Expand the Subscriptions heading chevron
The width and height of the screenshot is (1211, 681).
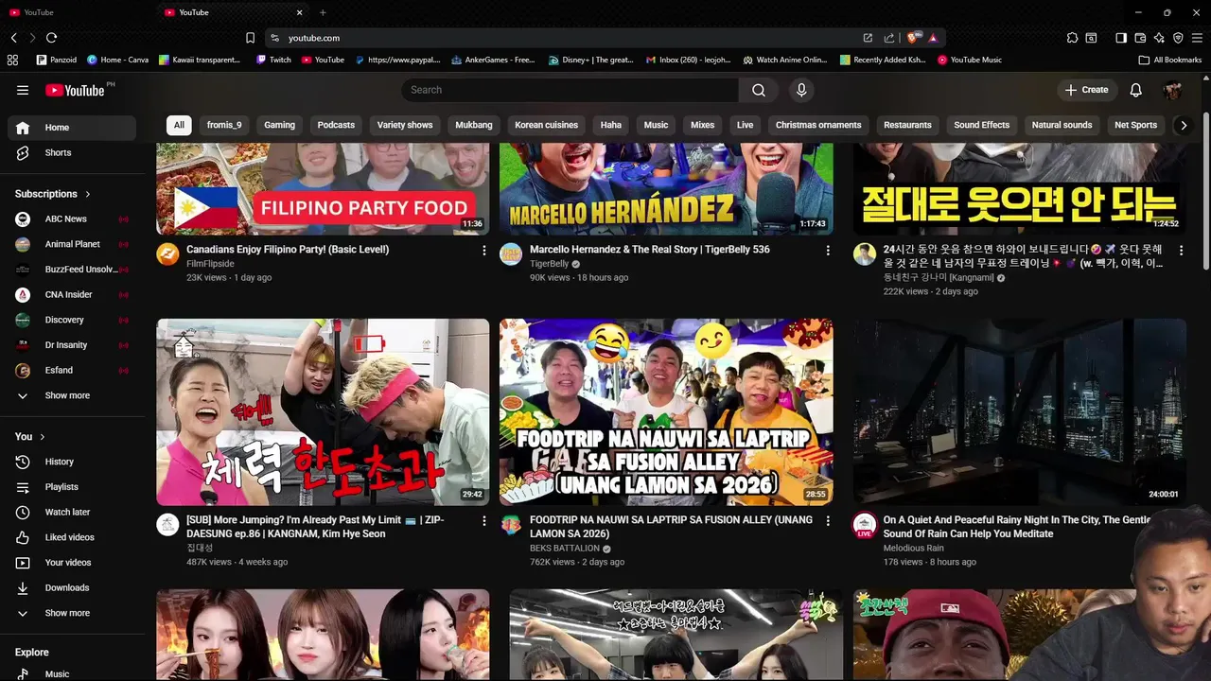tap(88, 194)
